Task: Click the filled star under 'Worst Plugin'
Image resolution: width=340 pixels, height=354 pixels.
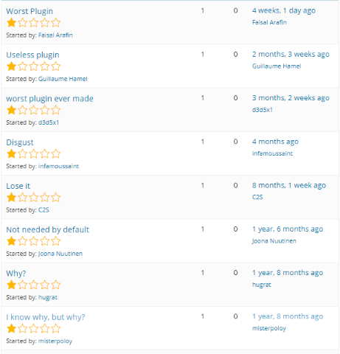Action: (x=11, y=23)
